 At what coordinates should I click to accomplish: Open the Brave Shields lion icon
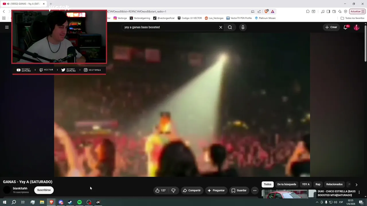pyautogui.click(x=266, y=11)
